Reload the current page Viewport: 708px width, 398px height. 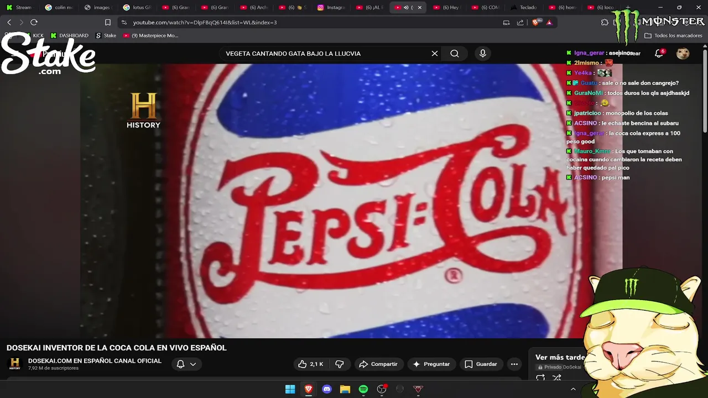(34, 22)
